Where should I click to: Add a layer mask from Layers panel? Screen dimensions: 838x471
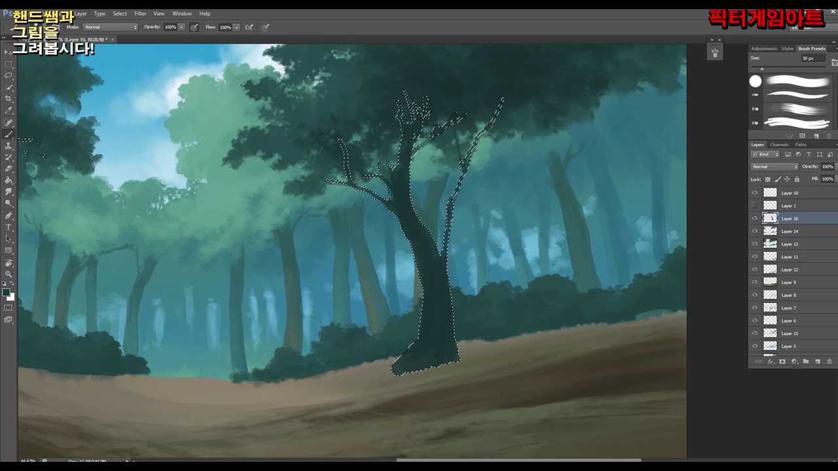782,361
